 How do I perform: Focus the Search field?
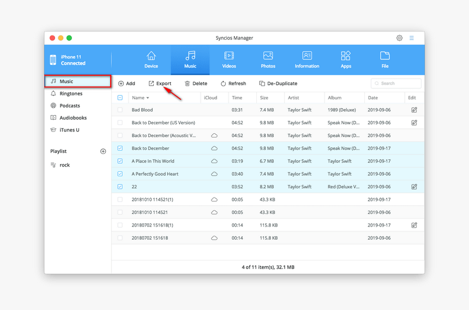[x=396, y=84]
